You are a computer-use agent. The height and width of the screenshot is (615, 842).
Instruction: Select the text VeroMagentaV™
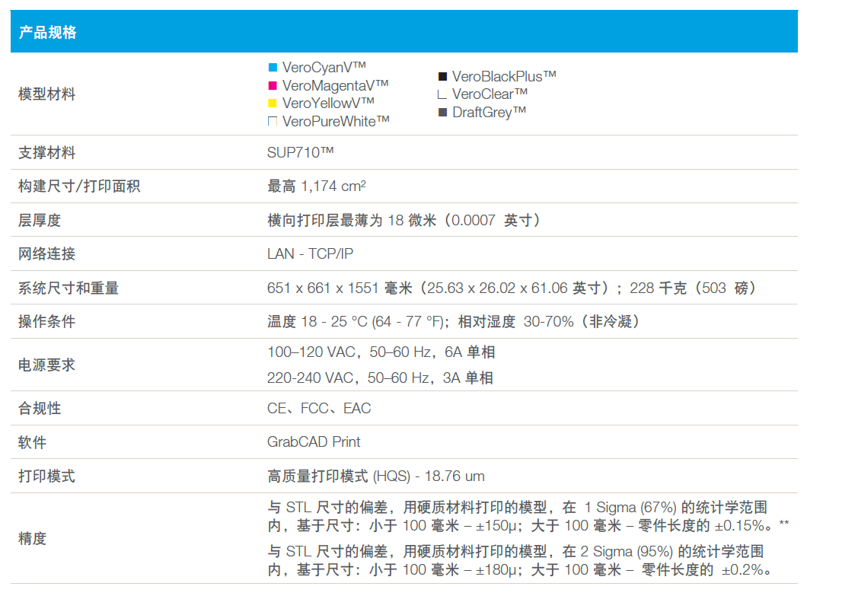(335, 85)
